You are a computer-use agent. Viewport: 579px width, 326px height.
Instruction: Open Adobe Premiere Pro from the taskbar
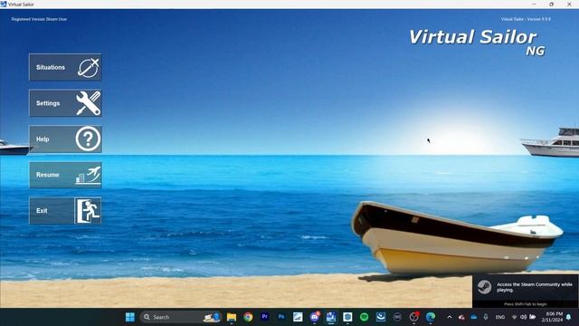click(x=265, y=317)
